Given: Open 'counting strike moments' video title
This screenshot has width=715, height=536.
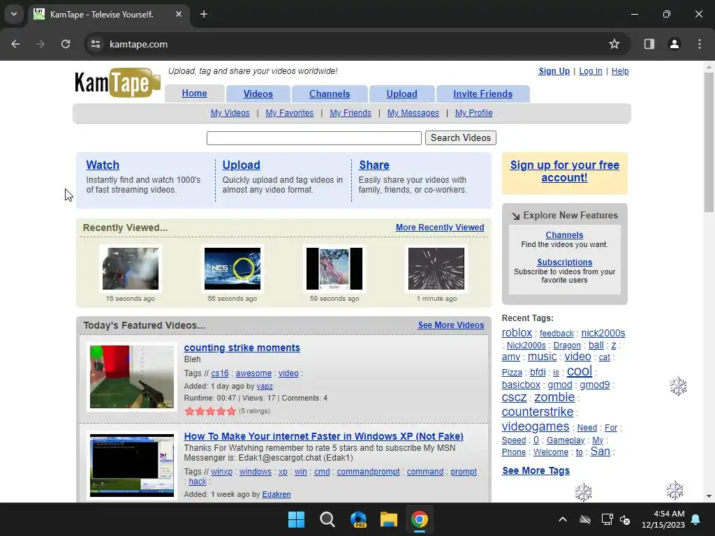Looking at the screenshot, I should 242,348.
